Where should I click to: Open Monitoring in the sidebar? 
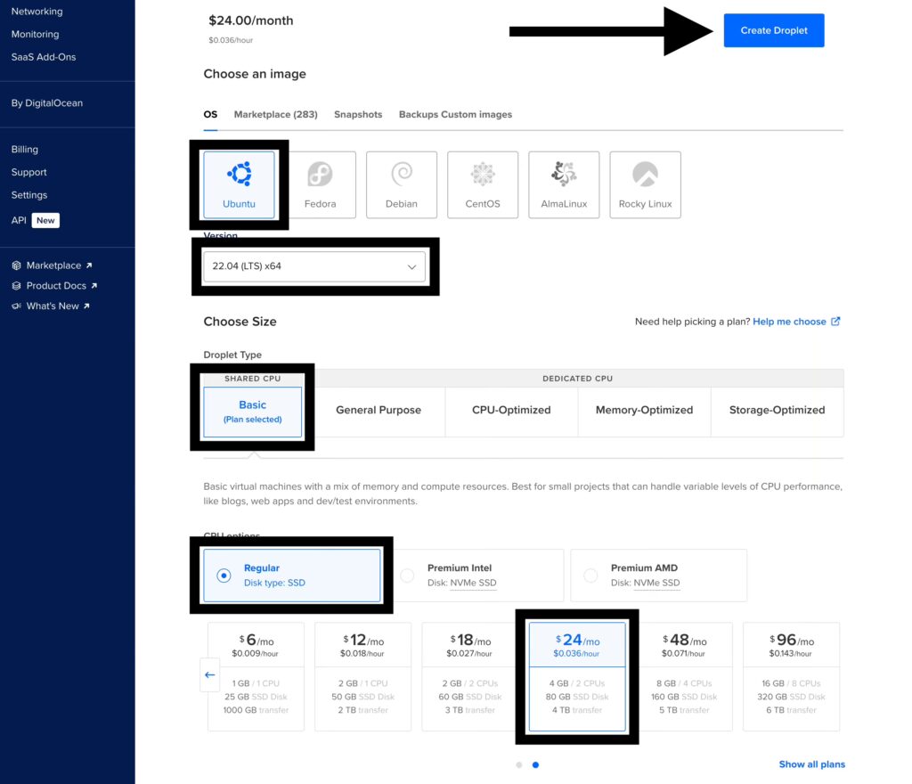pos(35,35)
